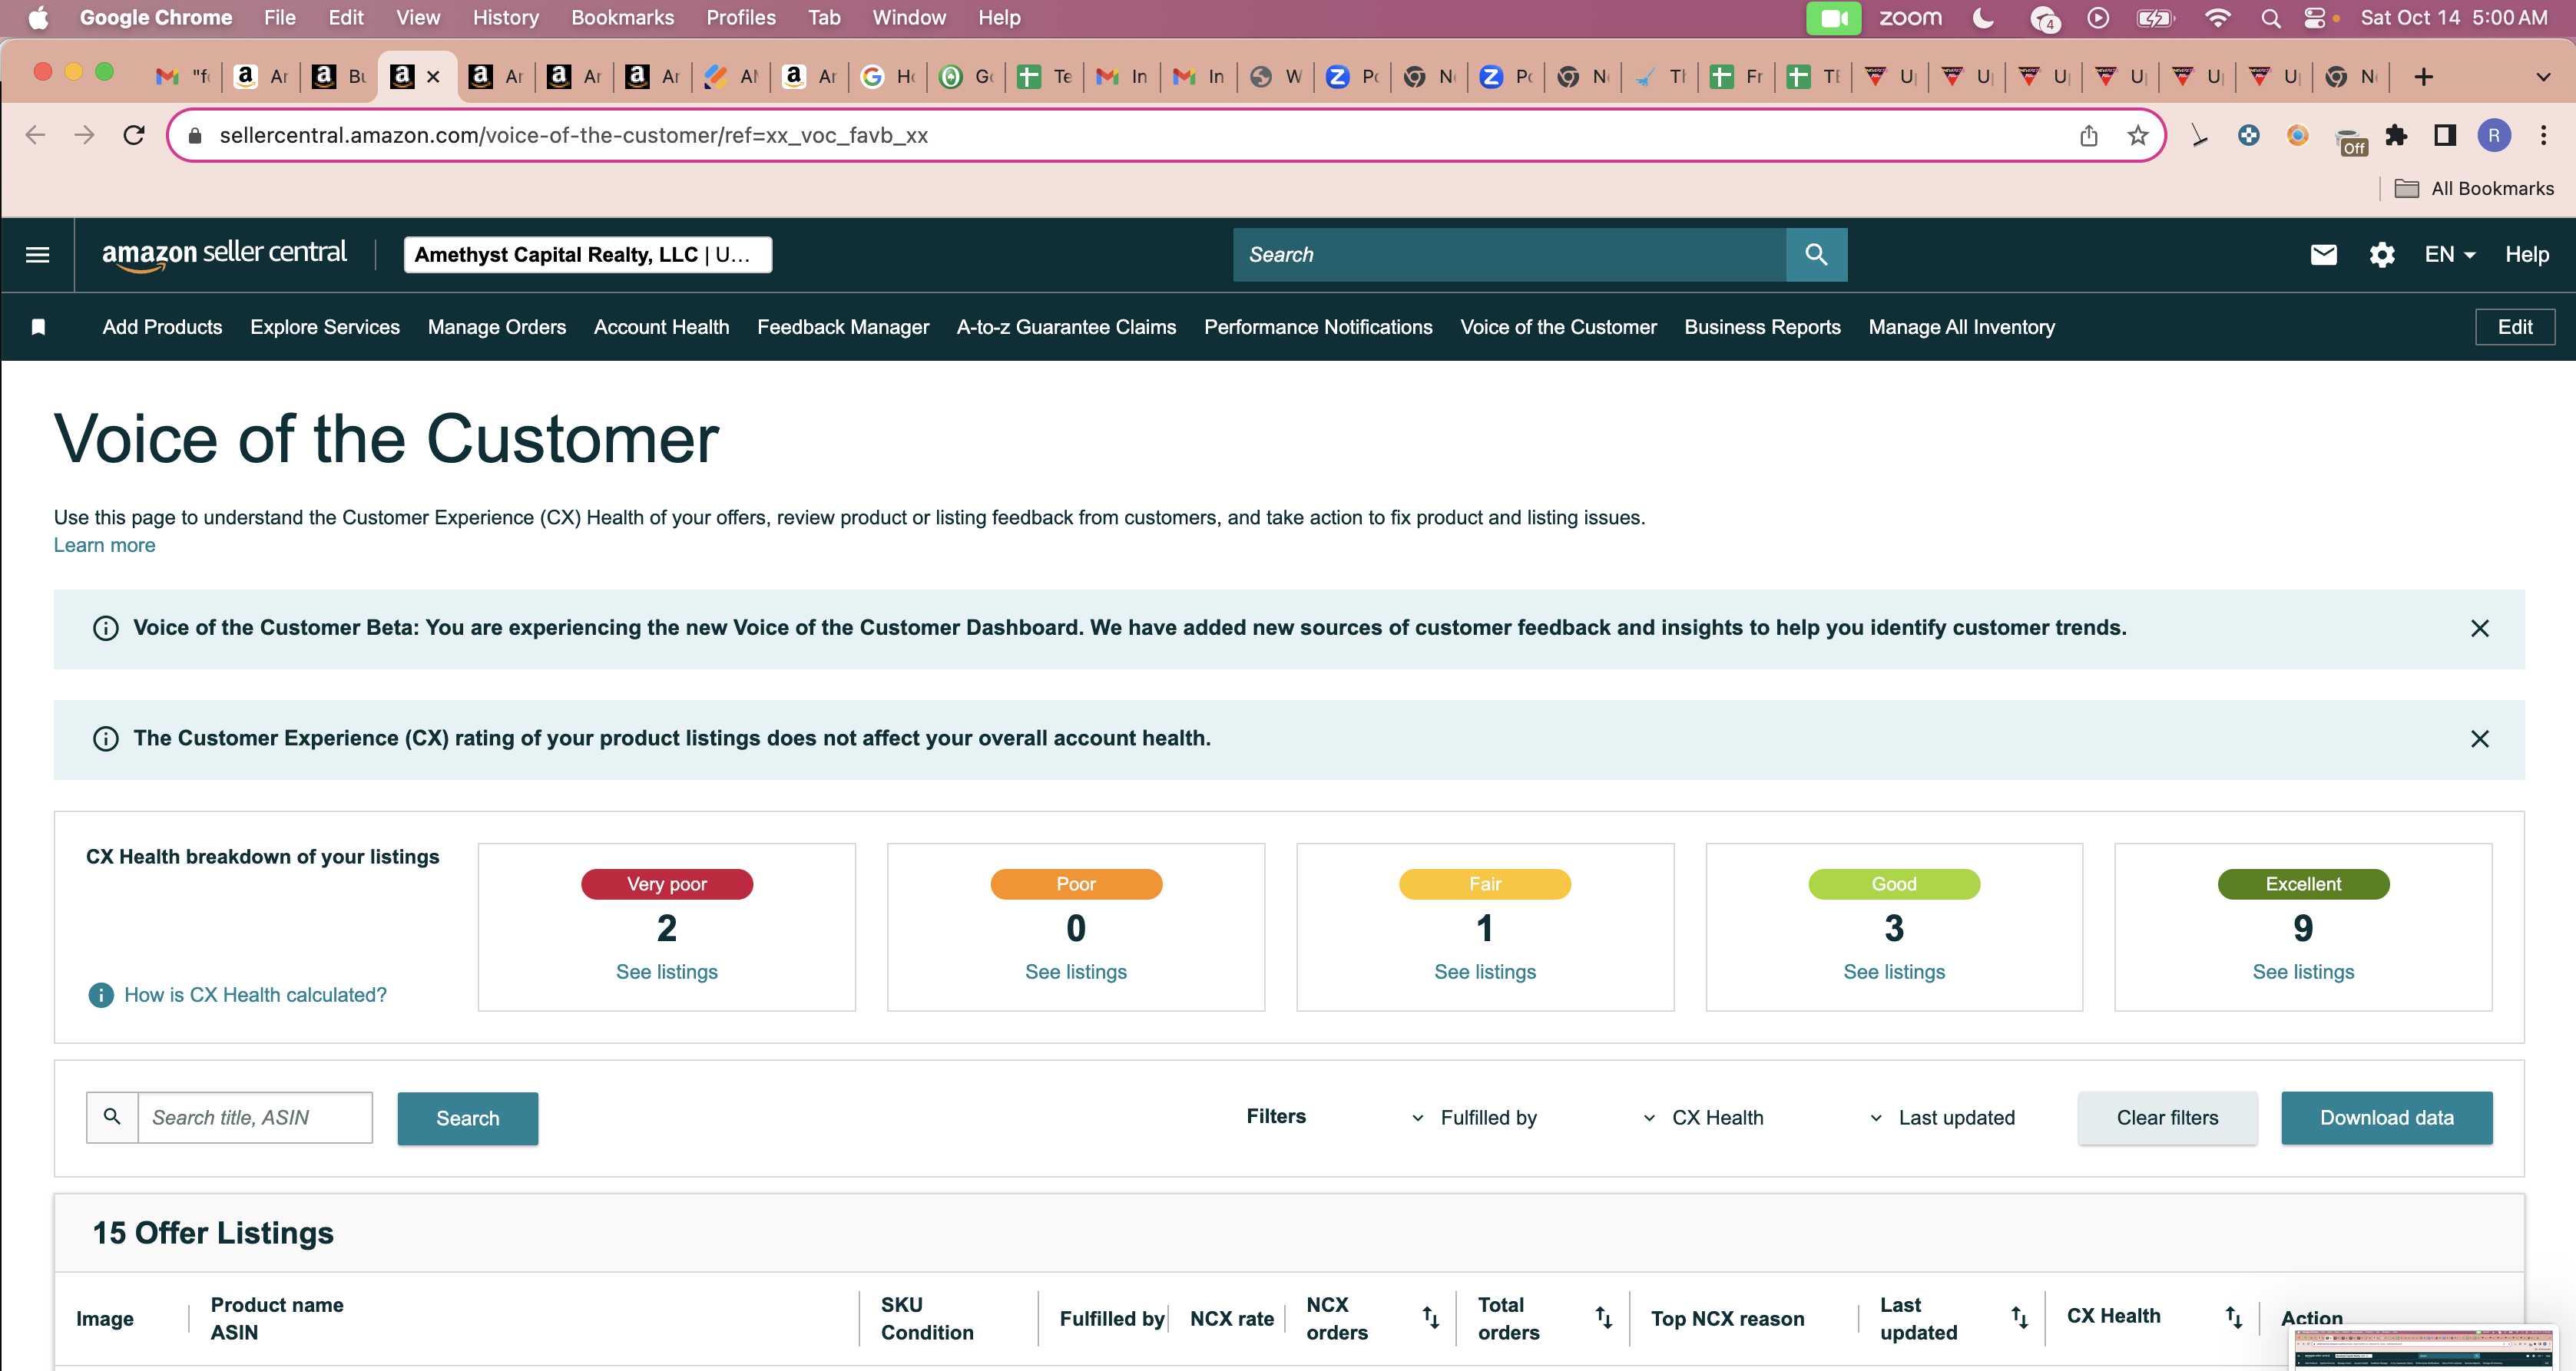Open the Seller Central settings gear
The height and width of the screenshot is (1371, 2576).
pos(2382,255)
